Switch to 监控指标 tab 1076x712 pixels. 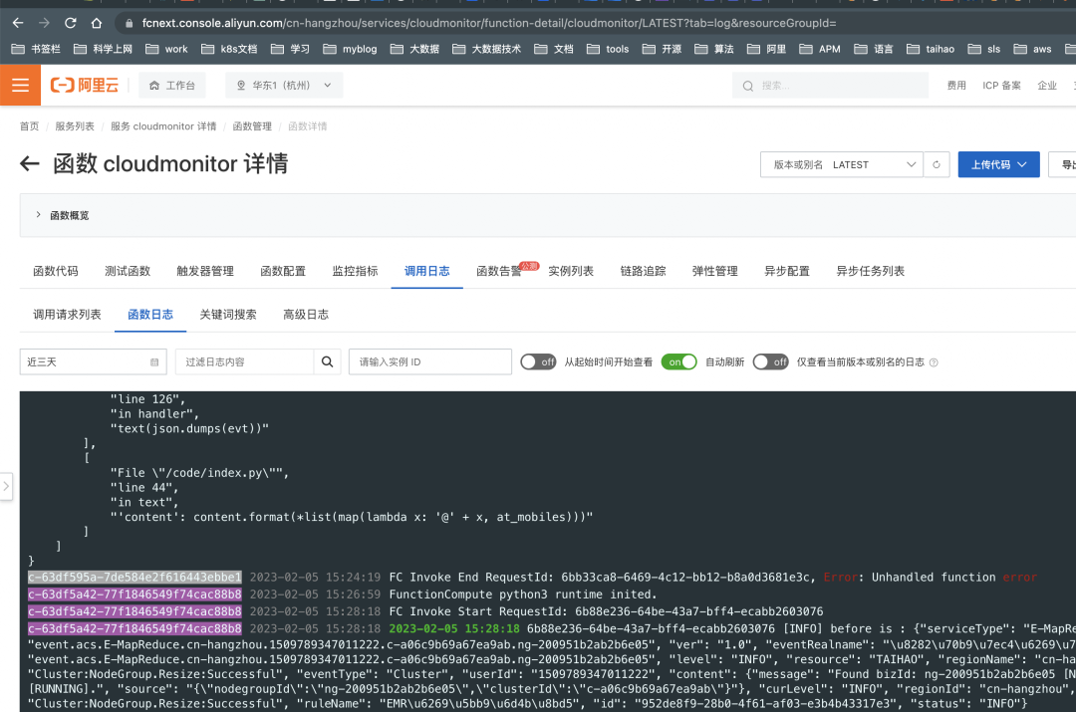coord(355,271)
